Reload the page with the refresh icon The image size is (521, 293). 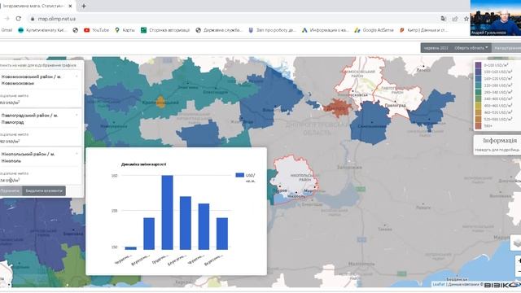(x=18, y=19)
